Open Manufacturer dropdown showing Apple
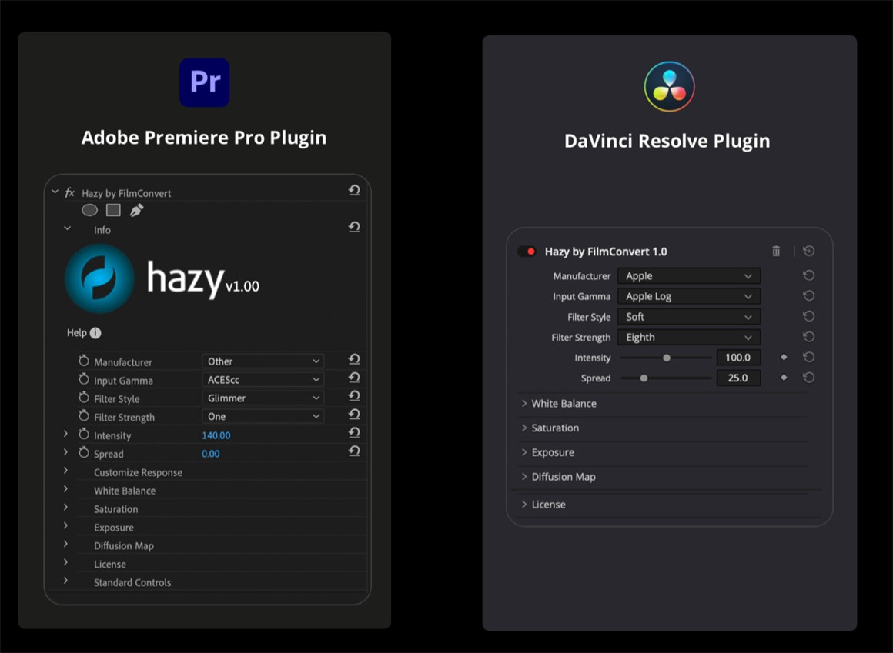This screenshot has height=653, width=893. pyautogui.click(x=688, y=275)
